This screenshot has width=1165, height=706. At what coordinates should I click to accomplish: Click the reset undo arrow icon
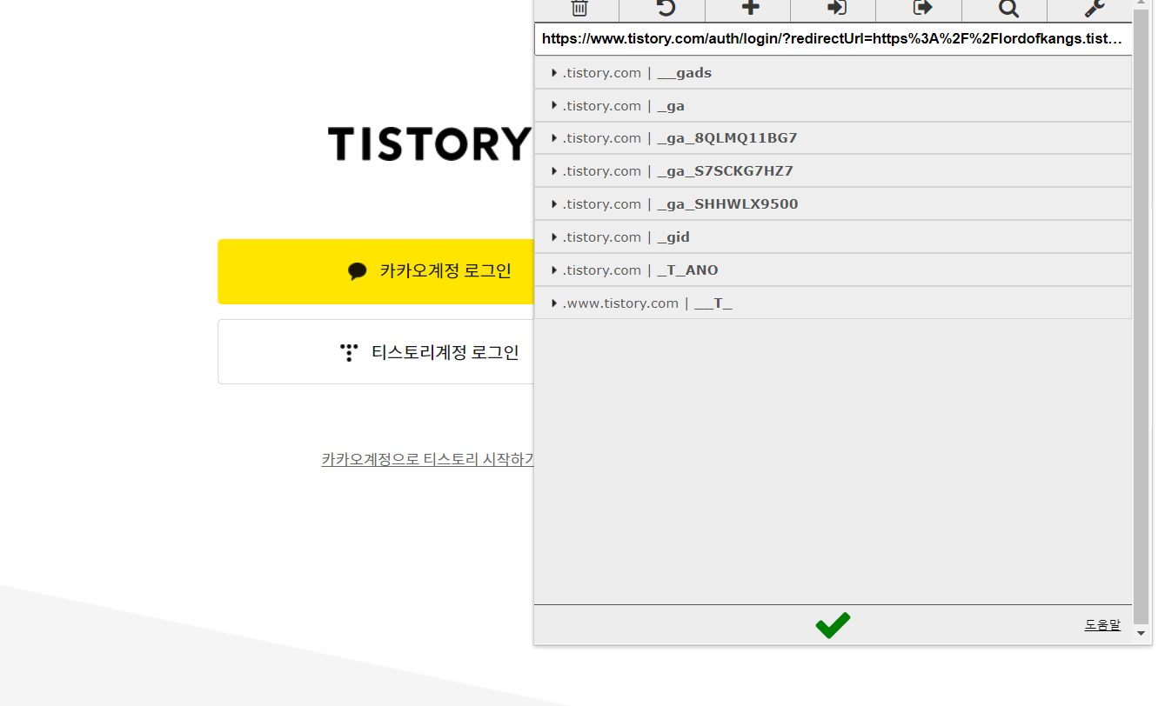coord(666,9)
